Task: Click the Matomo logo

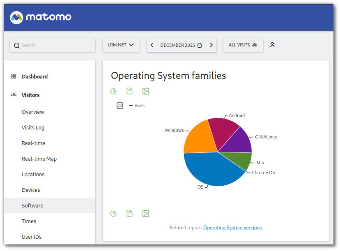Action: (40, 18)
